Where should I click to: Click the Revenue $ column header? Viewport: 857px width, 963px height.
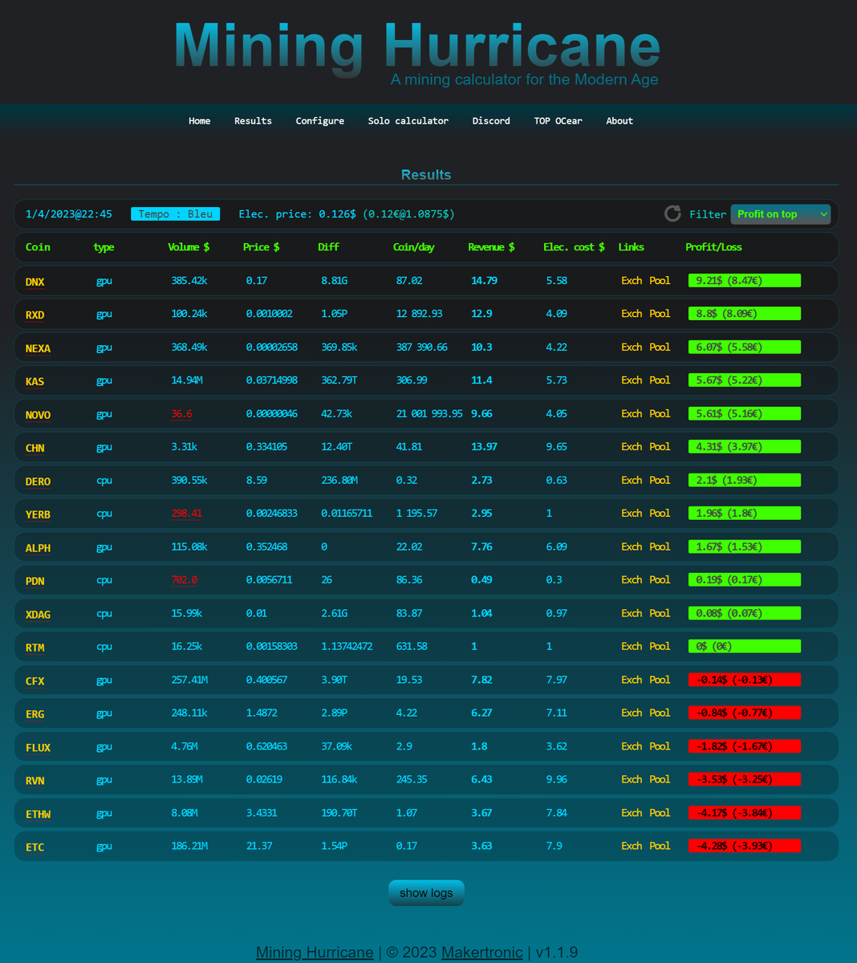[x=491, y=247]
